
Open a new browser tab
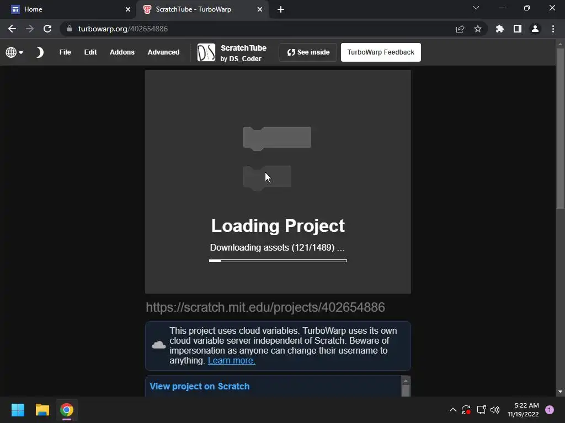tap(281, 9)
